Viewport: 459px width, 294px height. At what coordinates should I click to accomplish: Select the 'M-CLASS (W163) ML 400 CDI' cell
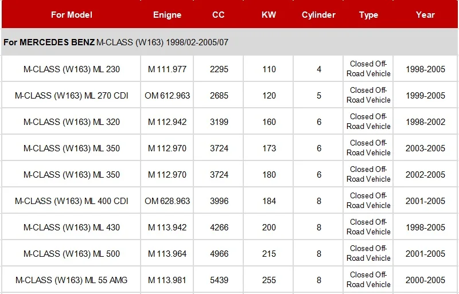(x=71, y=201)
